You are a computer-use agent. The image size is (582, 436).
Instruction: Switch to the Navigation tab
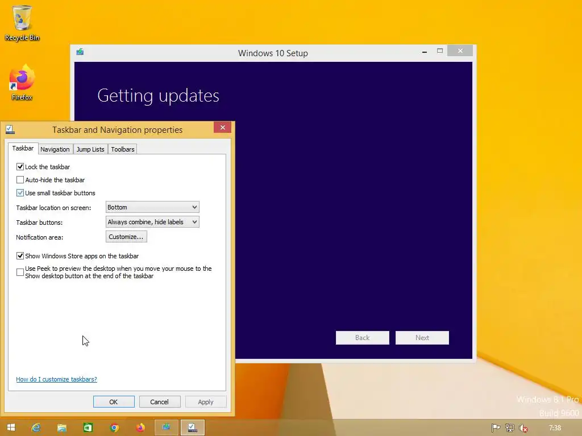(x=55, y=149)
